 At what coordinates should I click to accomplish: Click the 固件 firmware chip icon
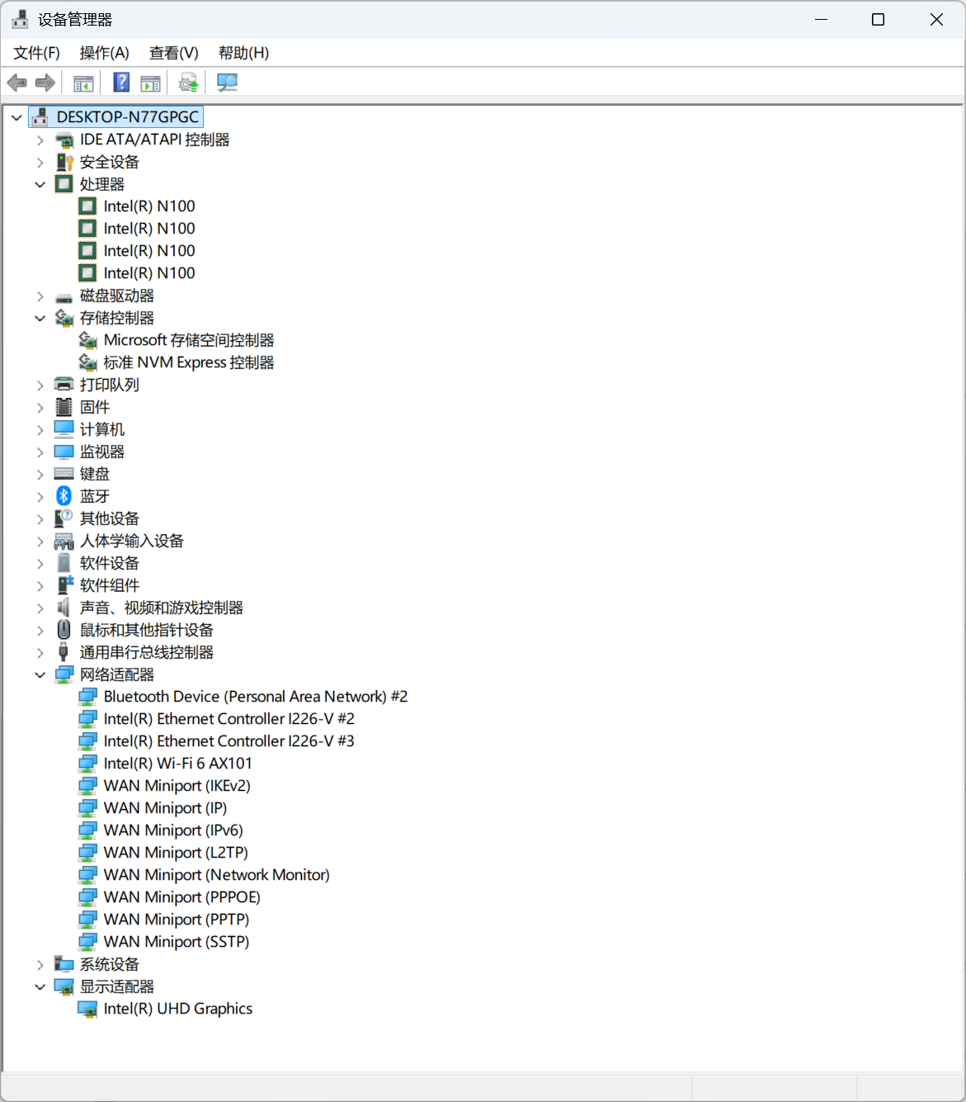(x=64, y=407)
